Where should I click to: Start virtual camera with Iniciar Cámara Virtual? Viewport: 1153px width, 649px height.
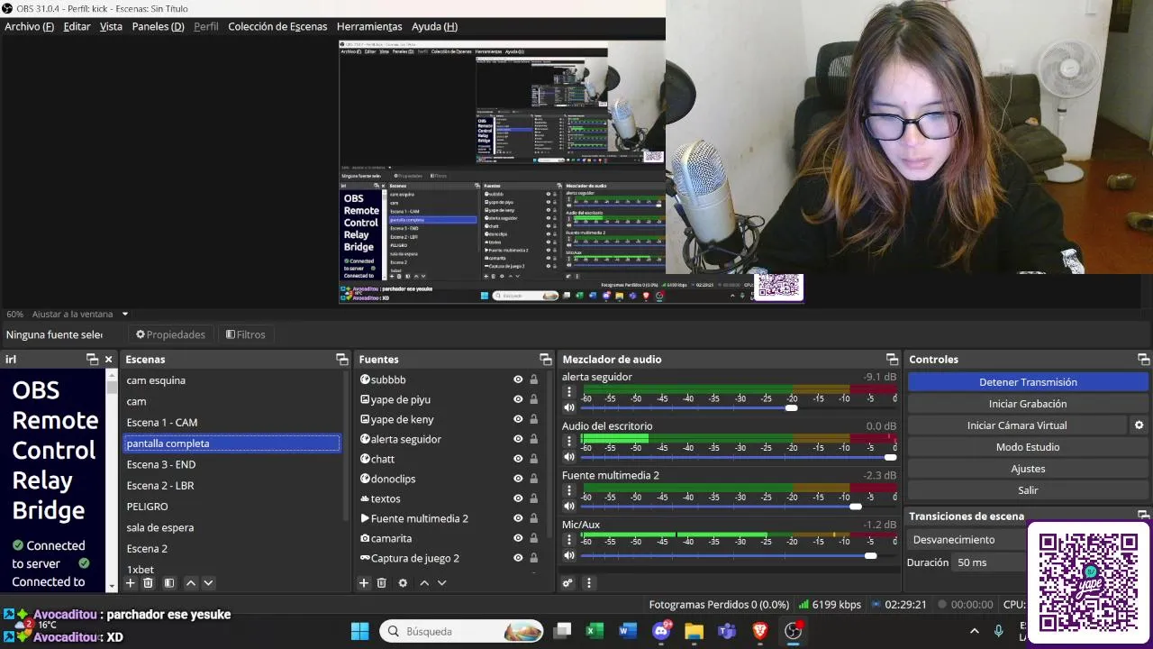pyautogui.click(x=1017, y=425)
